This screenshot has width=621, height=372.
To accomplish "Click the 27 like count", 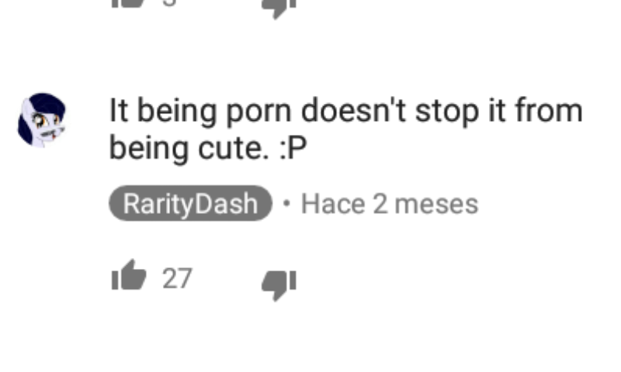I will click(177, 279).
